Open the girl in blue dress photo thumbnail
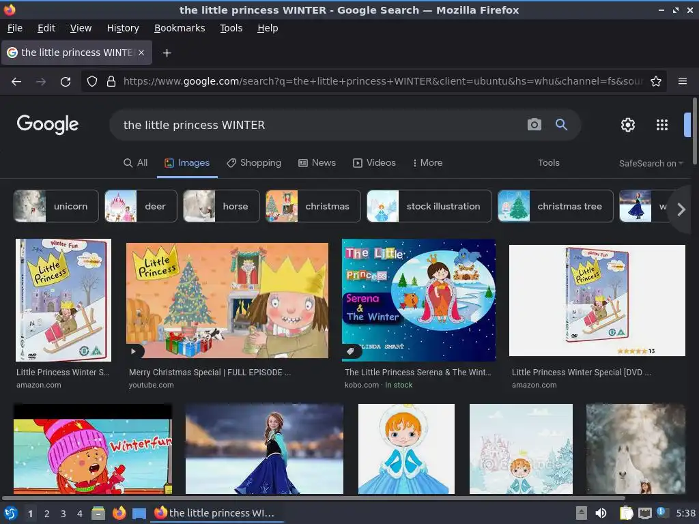The image size is (699, 524). click(x=264, y=449)
